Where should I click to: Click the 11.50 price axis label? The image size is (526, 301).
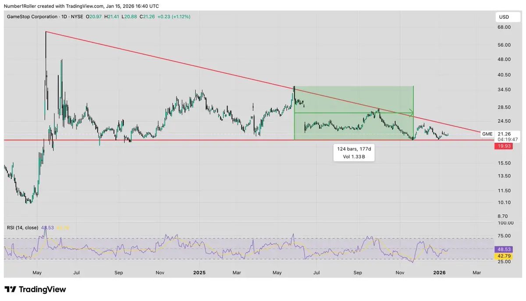coord(505,190)
